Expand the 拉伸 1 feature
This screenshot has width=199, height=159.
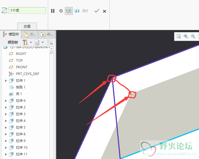pyautogui.click(x=6, y=81)
